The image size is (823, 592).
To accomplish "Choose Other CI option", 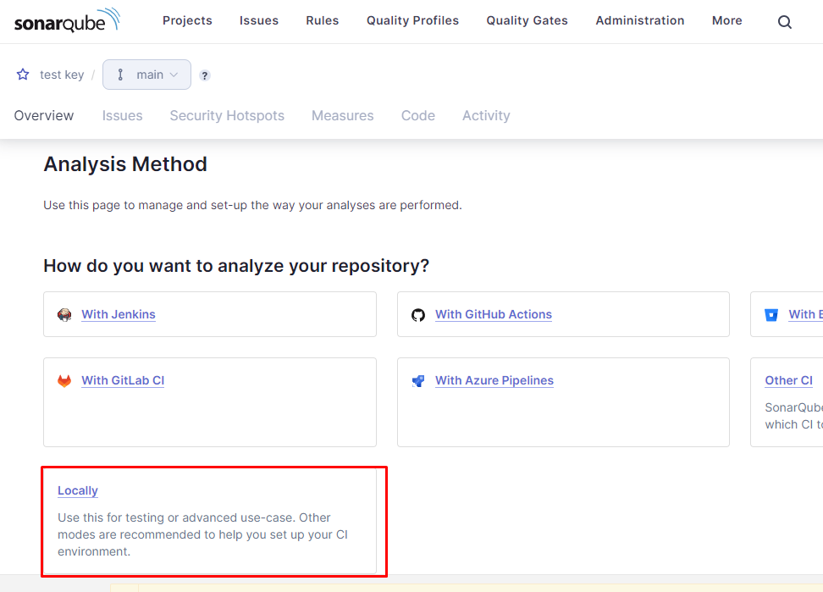I will (789, 380).
